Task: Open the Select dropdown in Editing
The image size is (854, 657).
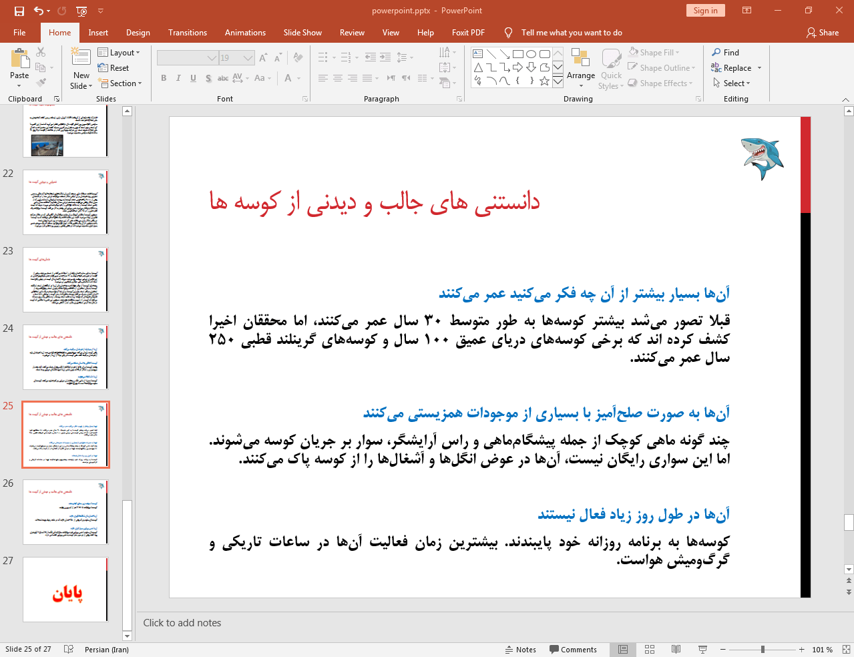Action: click(731, 83)
